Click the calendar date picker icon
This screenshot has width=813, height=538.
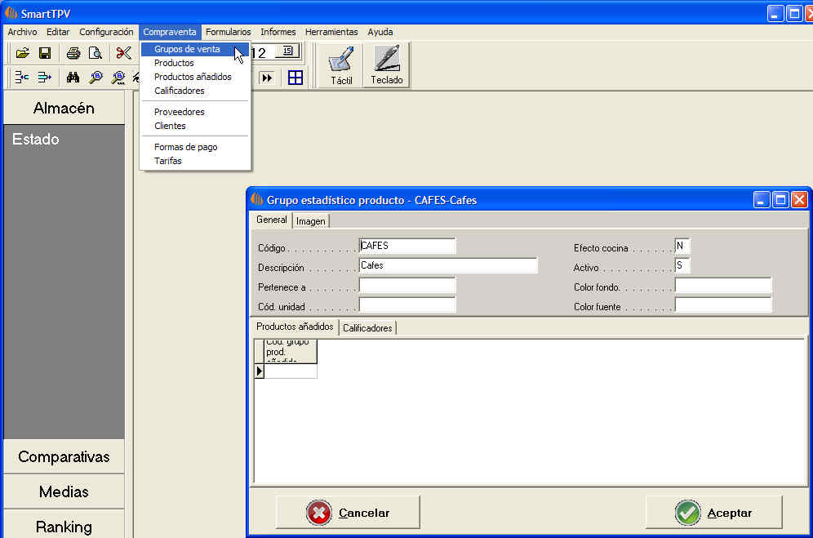pyautogui.click(x=288, y=51)
